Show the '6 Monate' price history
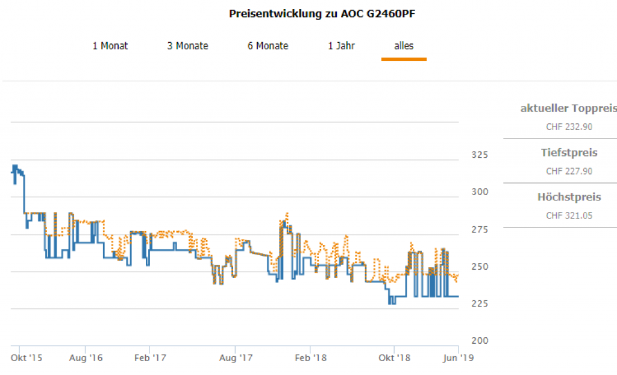The width and height of the screenshot is (617, 375). click(x=268, y=46)
